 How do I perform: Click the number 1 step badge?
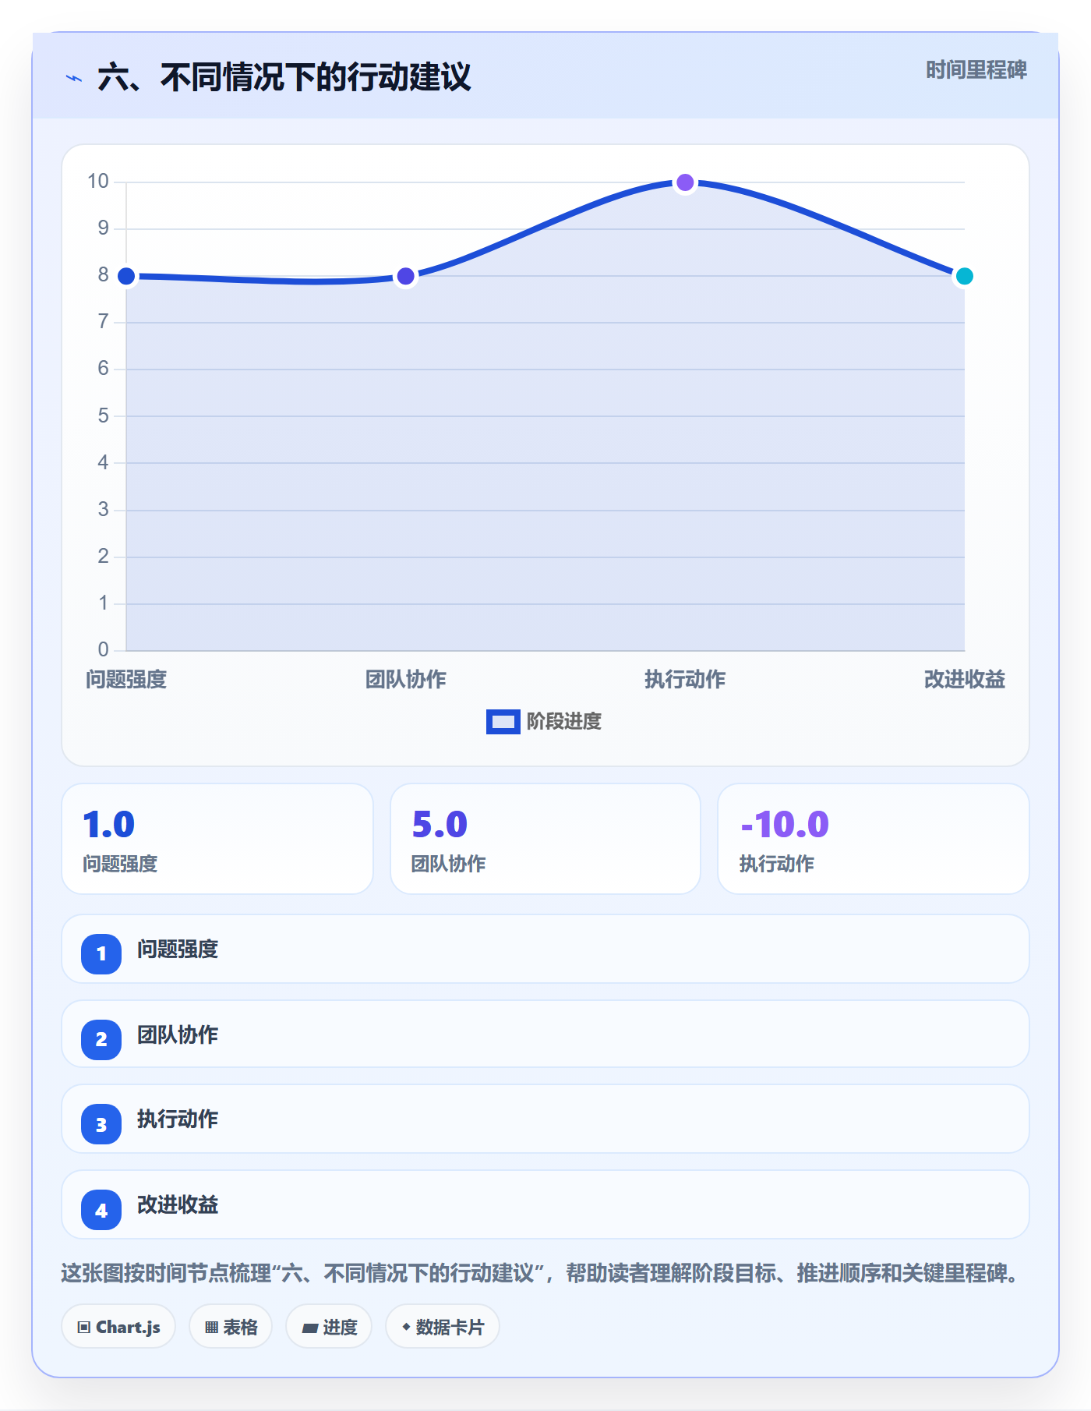pos(101,953)
